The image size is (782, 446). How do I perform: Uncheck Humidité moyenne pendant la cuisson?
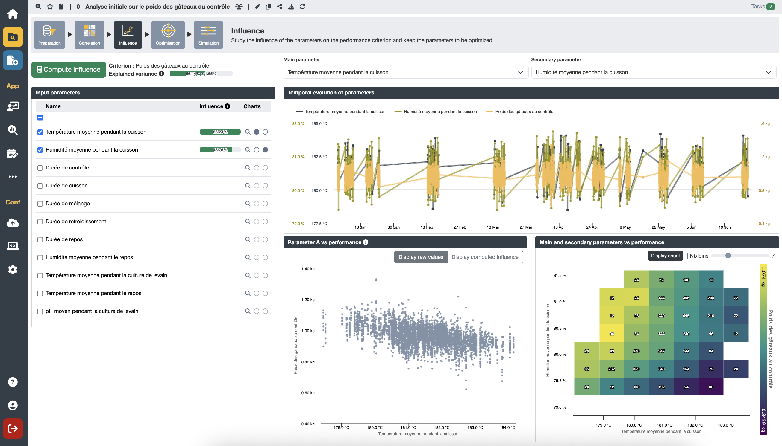tap(40, 150)
